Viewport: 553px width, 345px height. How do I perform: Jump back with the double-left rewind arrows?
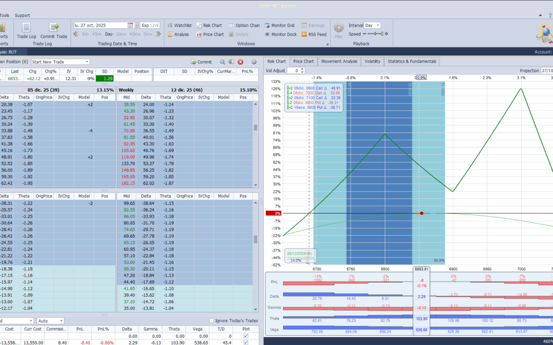click(x=75, y=34)
